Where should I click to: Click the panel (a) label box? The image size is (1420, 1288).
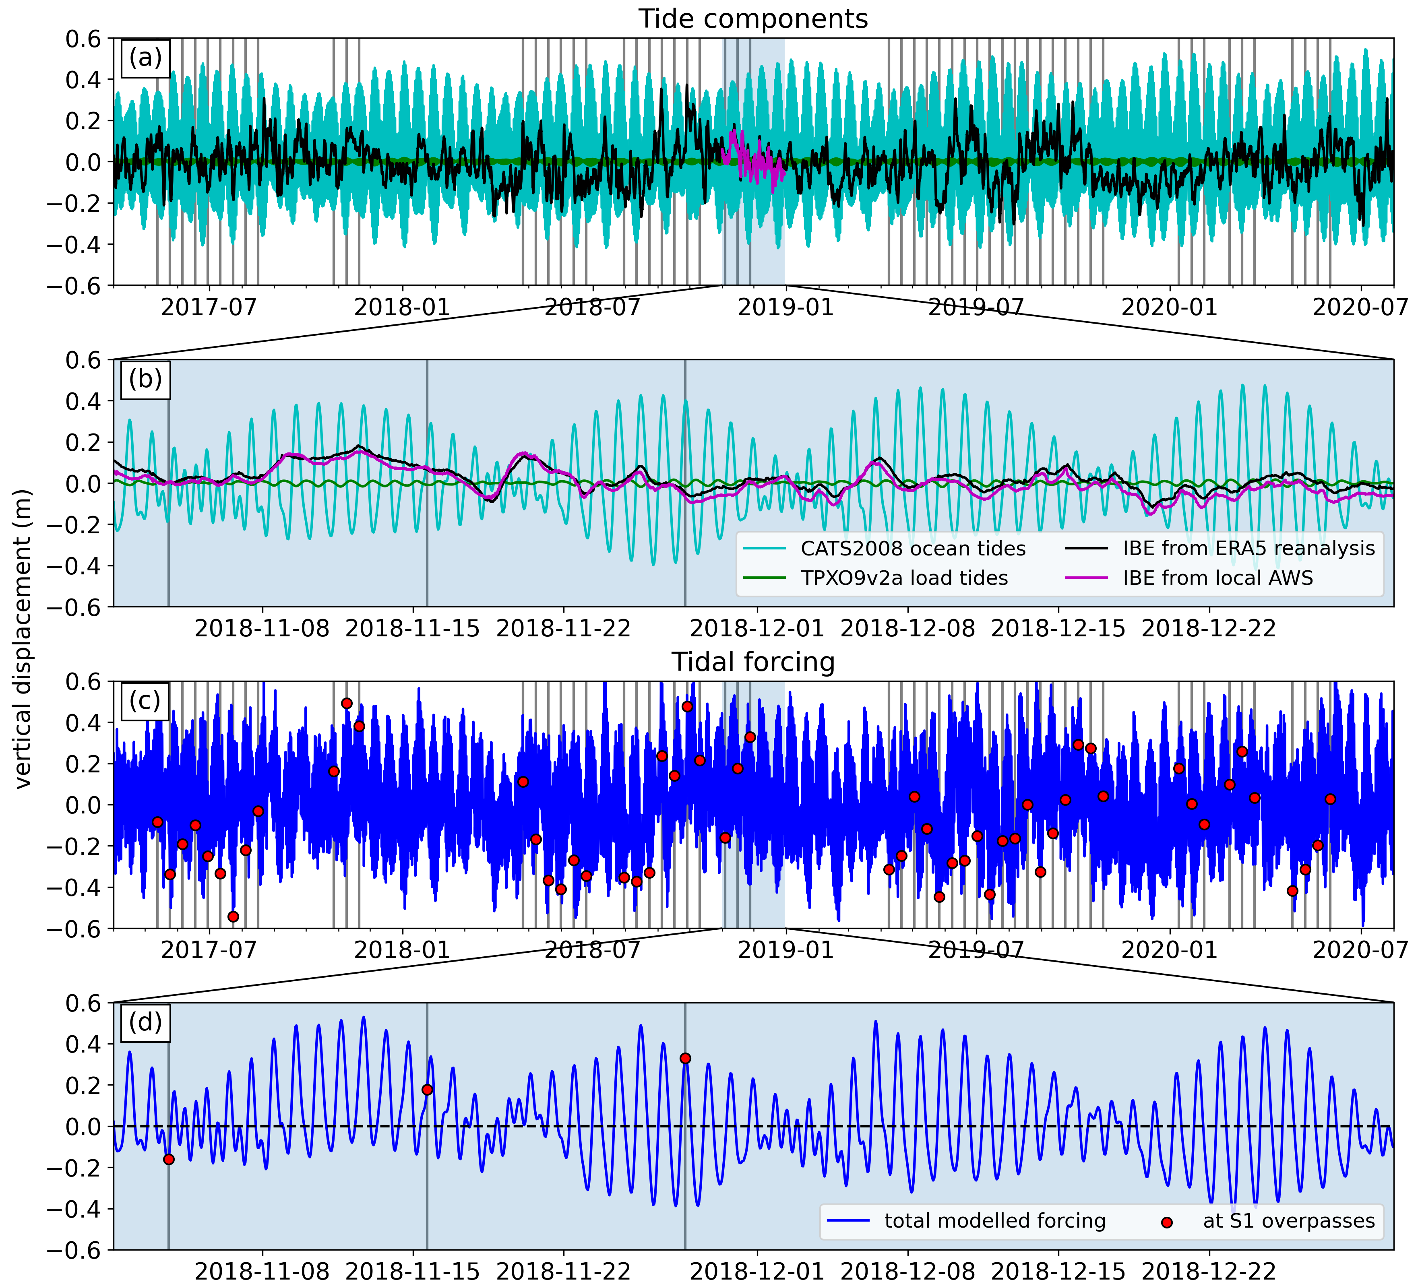coord(145,58)
